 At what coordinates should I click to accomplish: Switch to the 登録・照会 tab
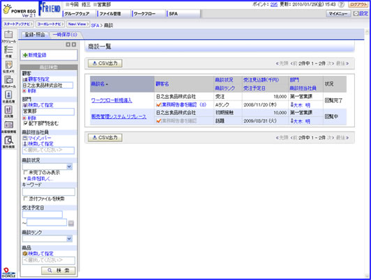35,35
